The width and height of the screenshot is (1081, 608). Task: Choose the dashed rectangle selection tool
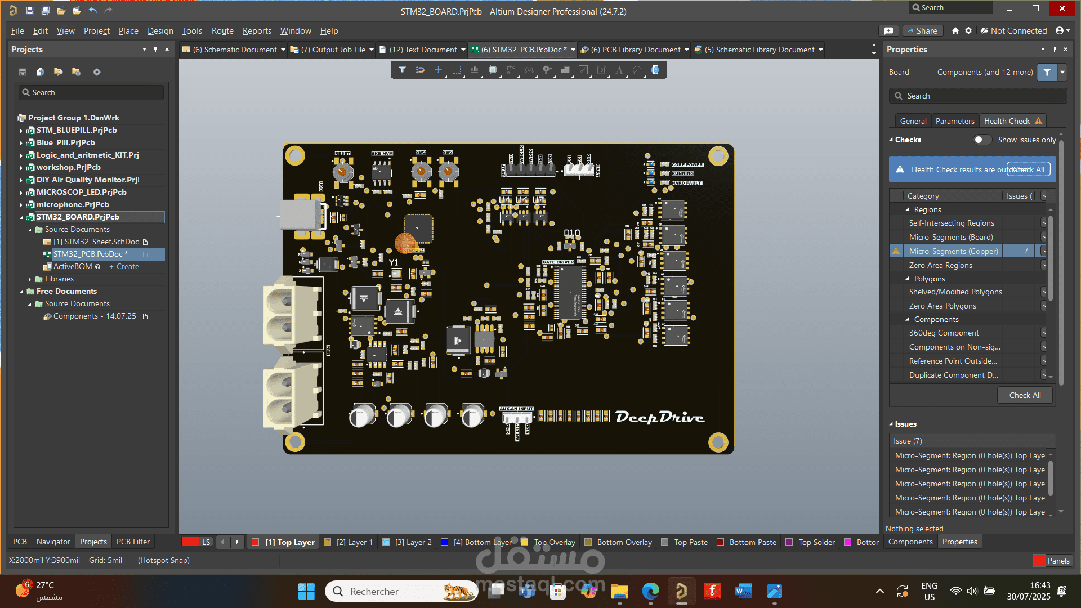point(457,70)
